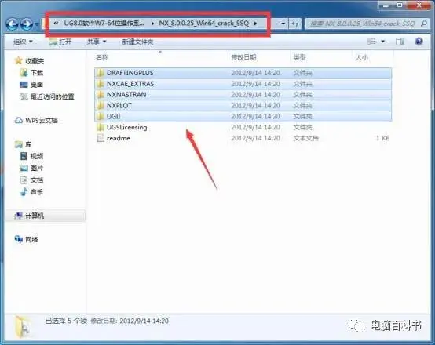Click the Back navigation arrow
The width and height of the screenshot is (435, 345).
tap(13, 24)
